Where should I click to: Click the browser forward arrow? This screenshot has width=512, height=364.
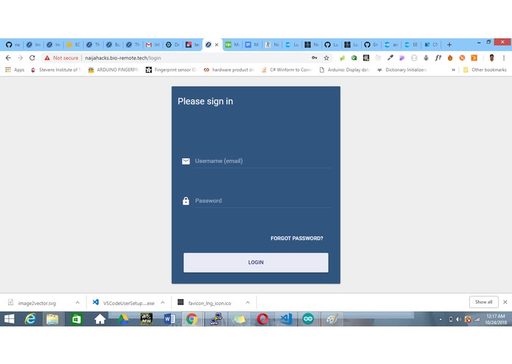coord(20,57)
